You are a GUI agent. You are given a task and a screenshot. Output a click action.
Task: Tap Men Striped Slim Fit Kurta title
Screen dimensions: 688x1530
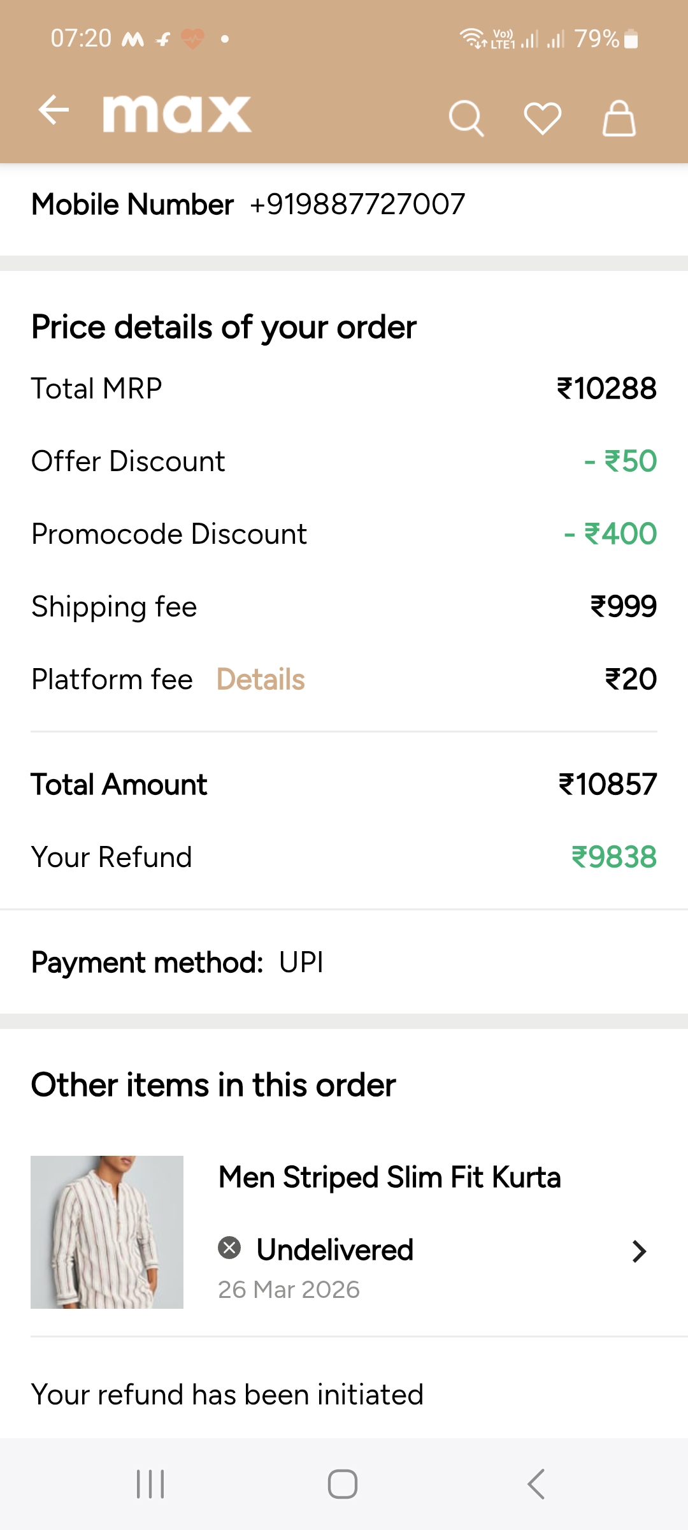coord(389,1177)
